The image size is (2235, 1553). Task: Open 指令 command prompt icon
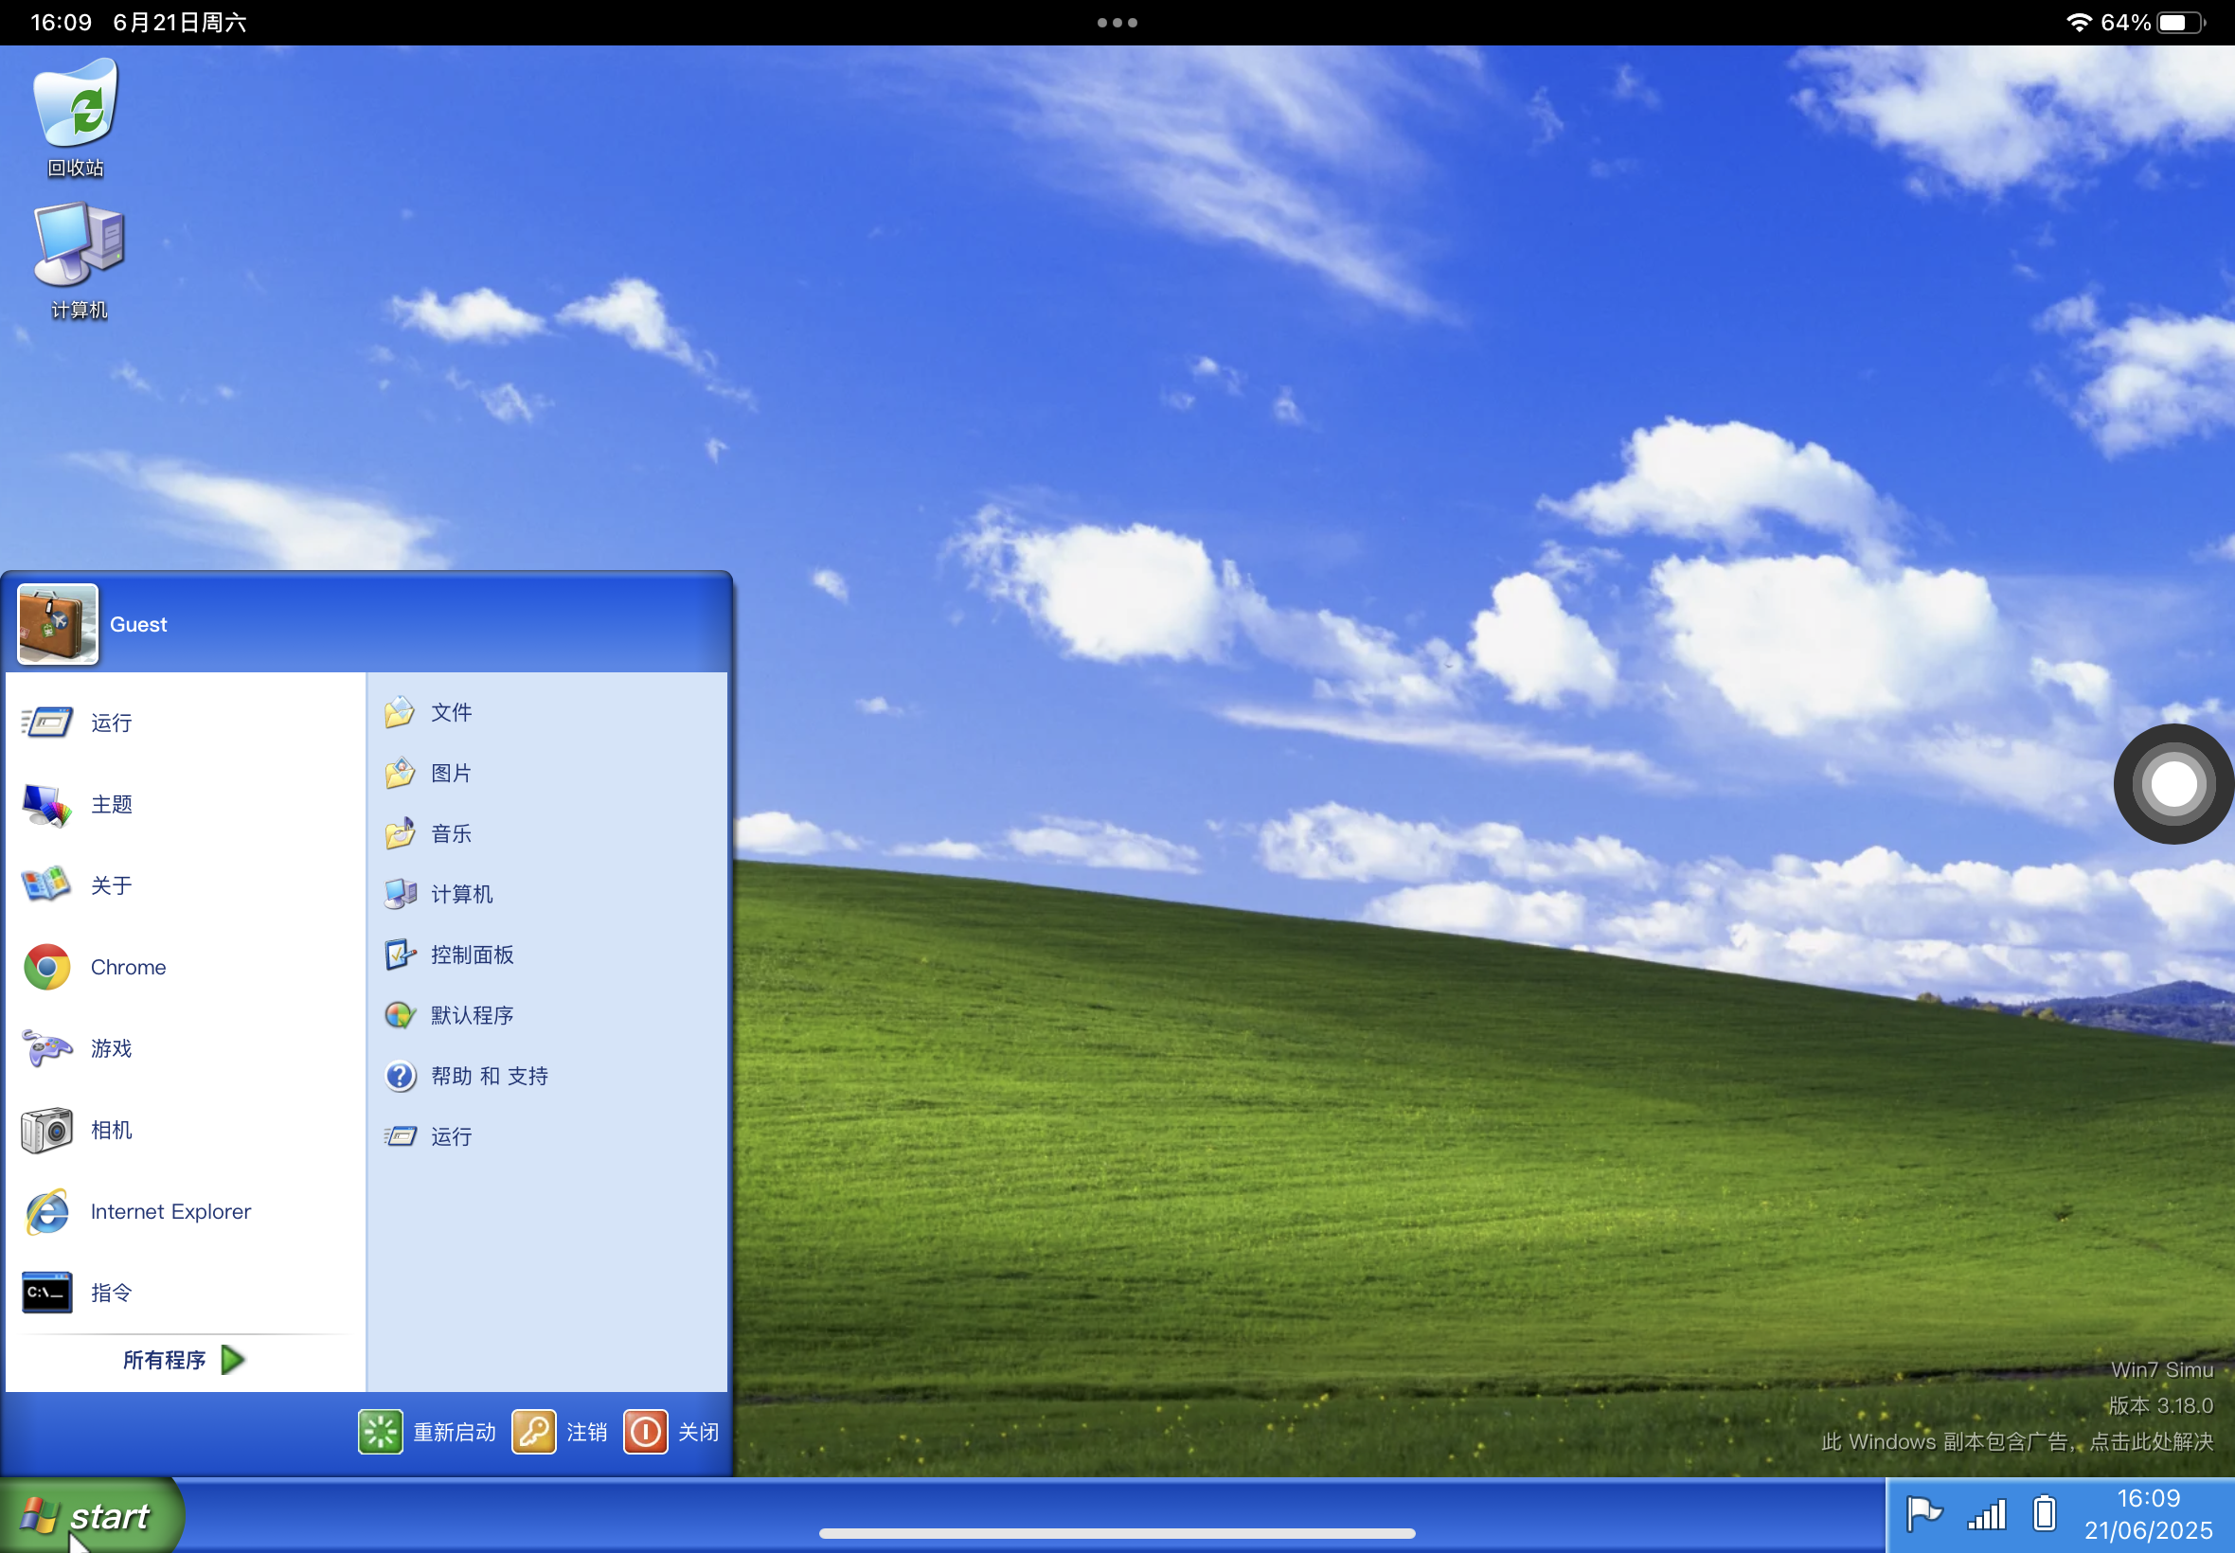click(46, 1293)
